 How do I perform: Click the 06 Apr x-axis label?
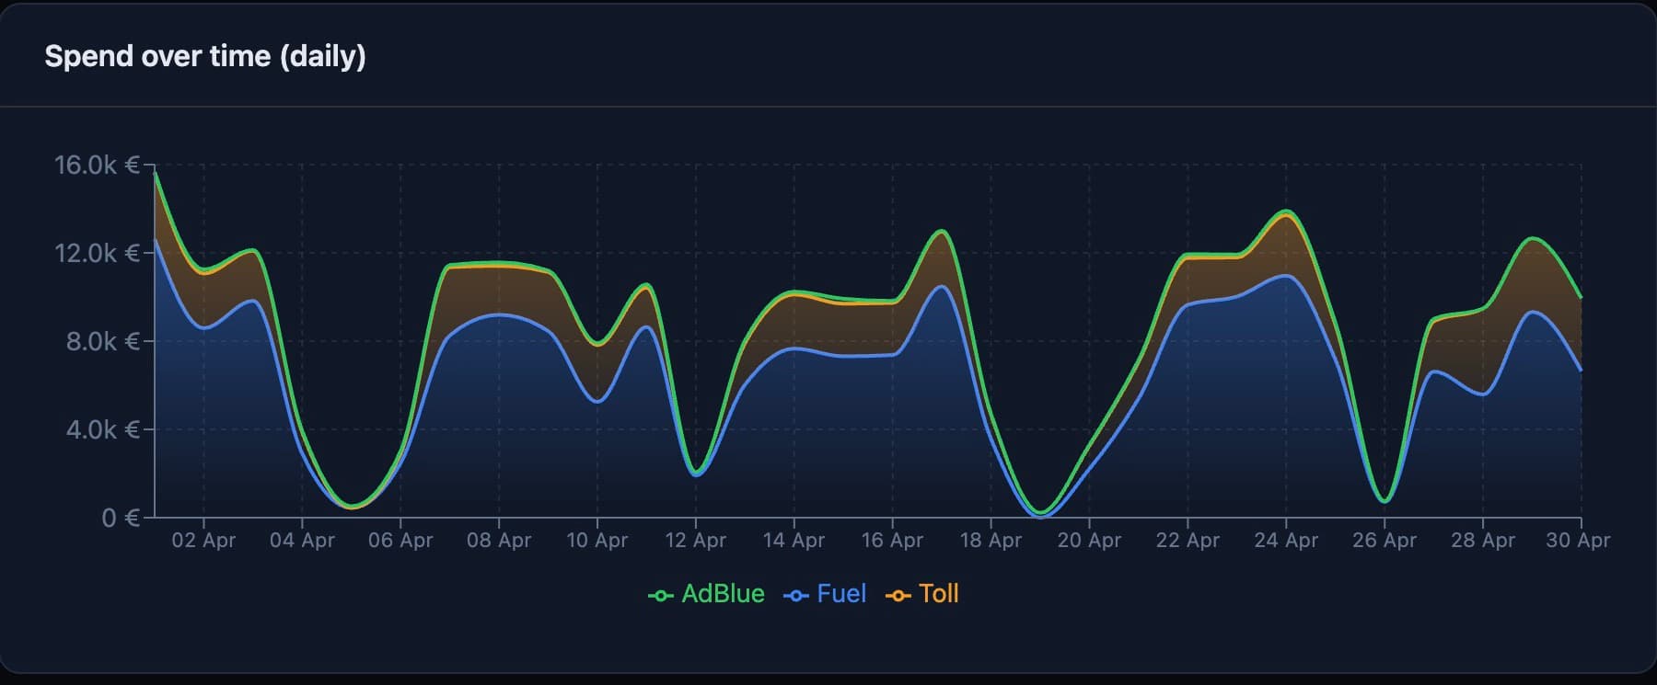point(400,541)
